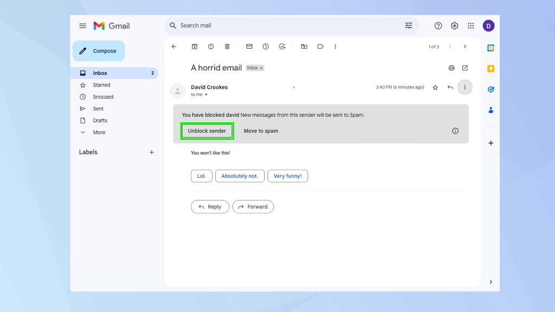This screenshot has width=555, height=312.
Task: Archive the email using the toolbar icon
Action: 194,47
